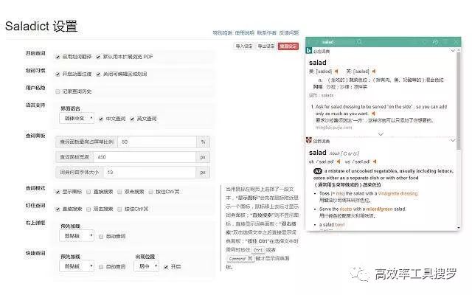Click the 导入设定 button
Viewport: 472px width, 295px height.
coord(244,46)
